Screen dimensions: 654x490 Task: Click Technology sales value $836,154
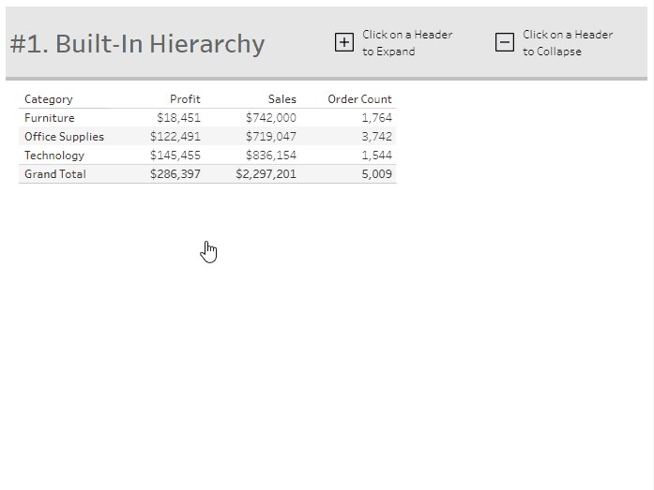tap(270, 156)
